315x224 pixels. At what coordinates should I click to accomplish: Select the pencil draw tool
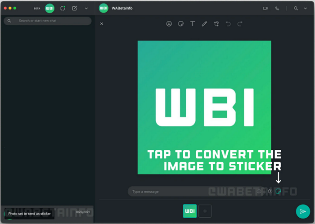pos(204,24)
